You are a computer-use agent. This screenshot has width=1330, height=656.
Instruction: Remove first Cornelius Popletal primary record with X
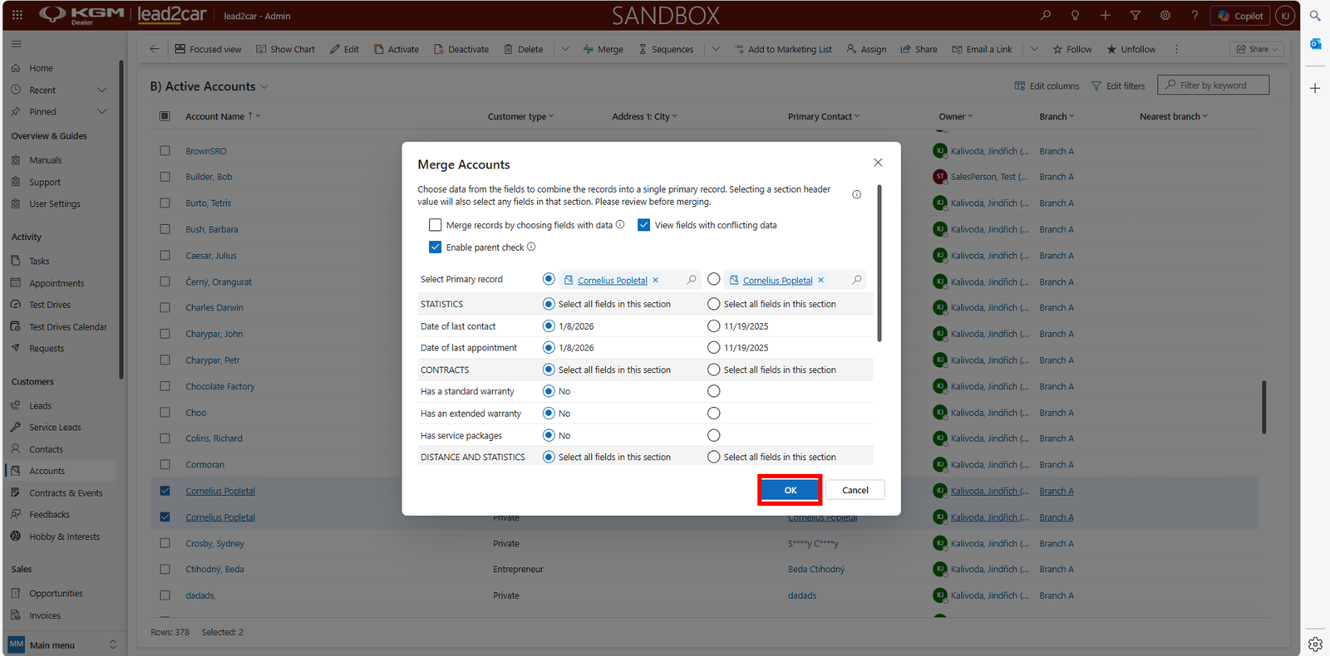656,280
